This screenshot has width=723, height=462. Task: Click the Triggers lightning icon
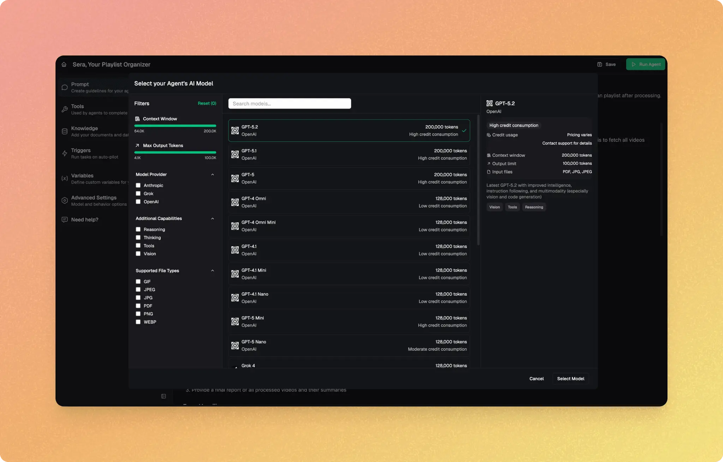click(65, 153)
